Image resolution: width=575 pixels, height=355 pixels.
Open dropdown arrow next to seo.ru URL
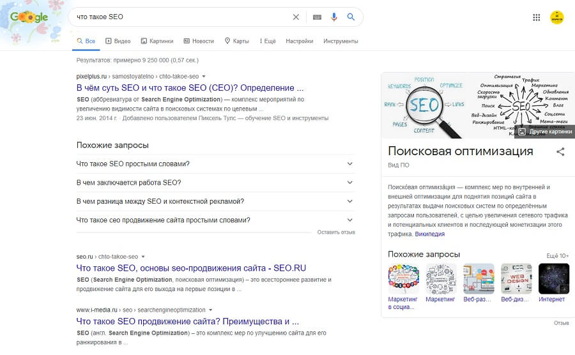point(143,257)
